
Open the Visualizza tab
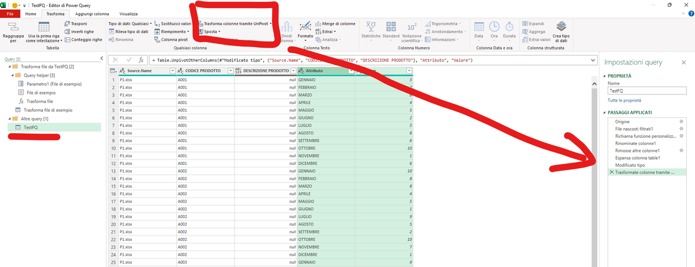(x=128, y=14)
